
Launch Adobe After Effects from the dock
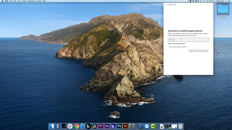[x=107, y=126]
